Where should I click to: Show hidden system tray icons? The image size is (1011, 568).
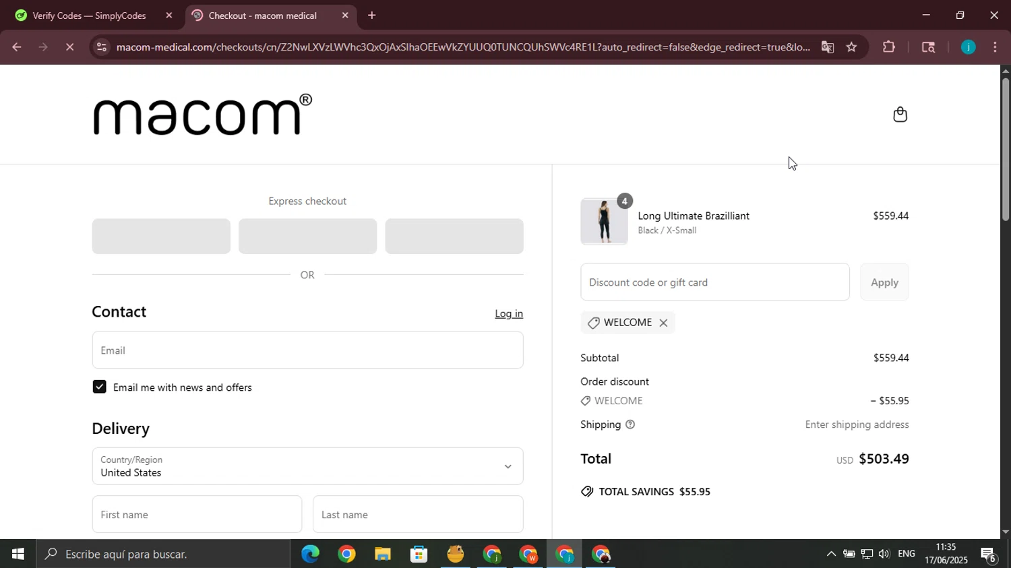[x=831, y=554]
